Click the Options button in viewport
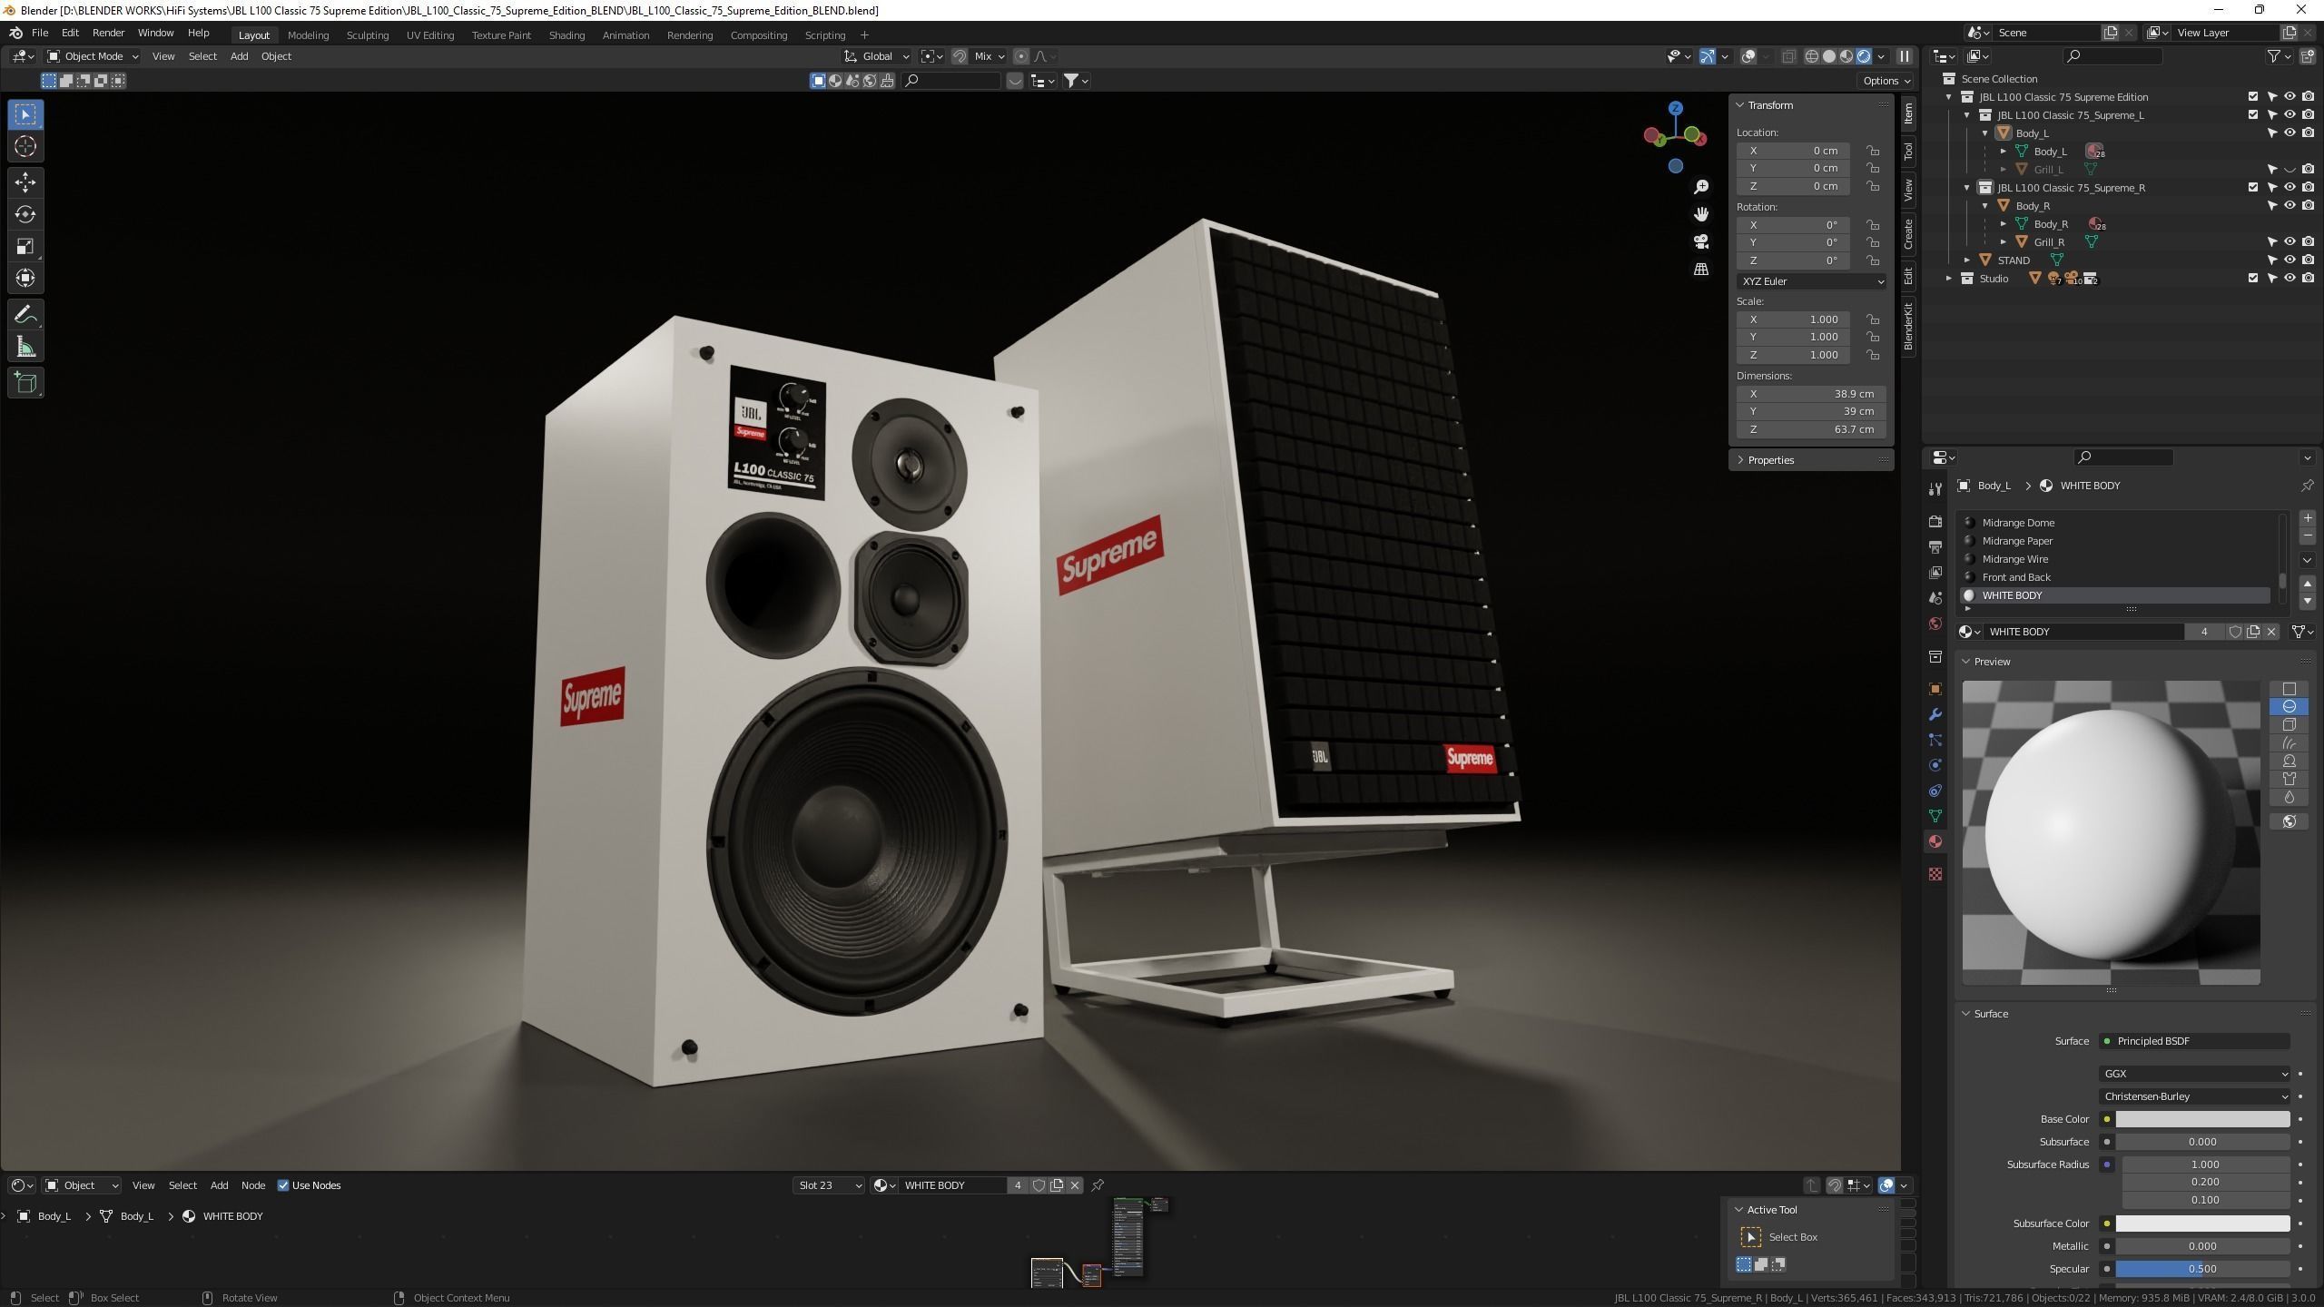Image resolution: width=2324 pixels, height=1307 pixels. click(x=1886, y=81)
